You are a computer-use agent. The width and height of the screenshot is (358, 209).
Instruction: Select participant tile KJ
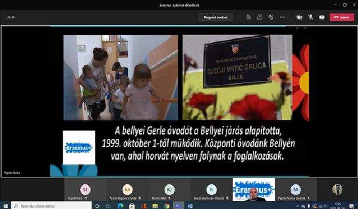[170, 190]
